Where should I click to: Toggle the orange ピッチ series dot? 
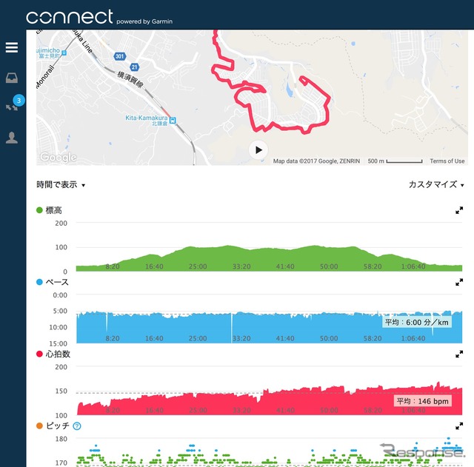click(x=39, y=426)
